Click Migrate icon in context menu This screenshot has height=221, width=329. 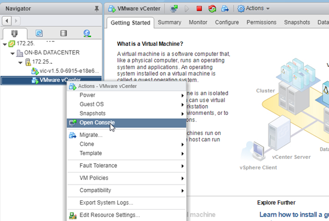pos(72,135)
